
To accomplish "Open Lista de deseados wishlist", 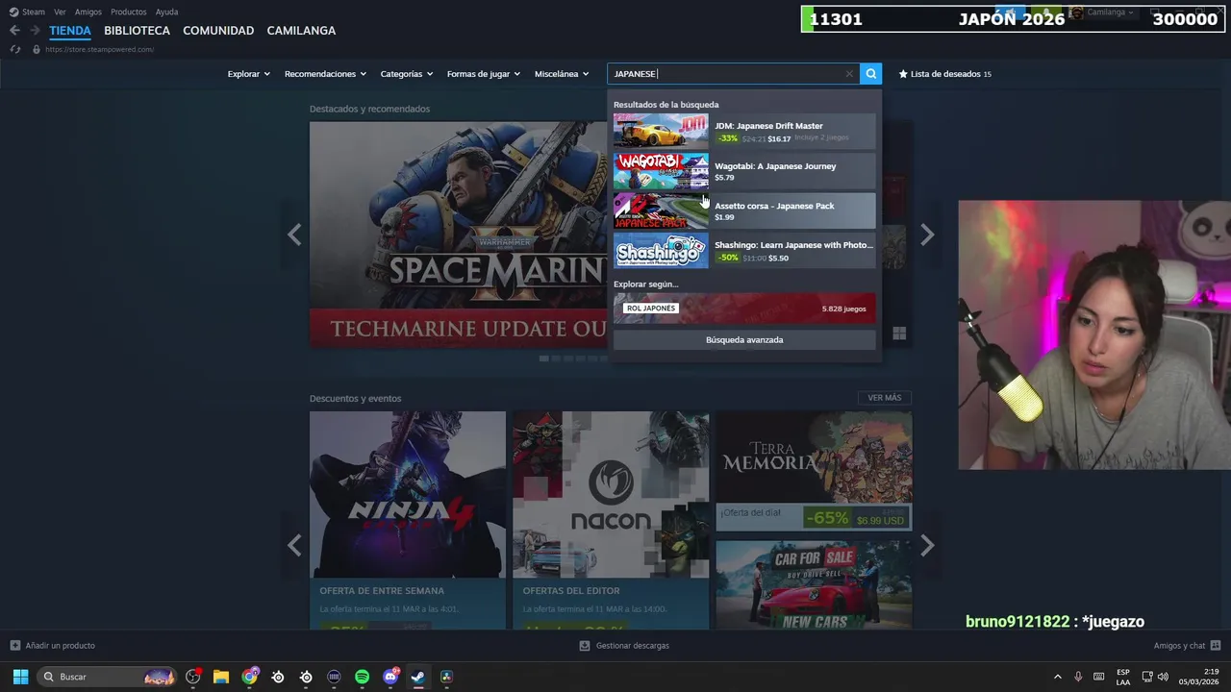I will click(x=944, y=74).
